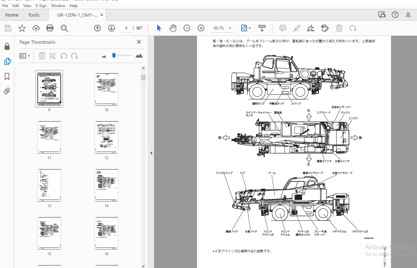
Task: Select the GR-120N-1_OM1 document tab
Action: [x=77, y=15]
